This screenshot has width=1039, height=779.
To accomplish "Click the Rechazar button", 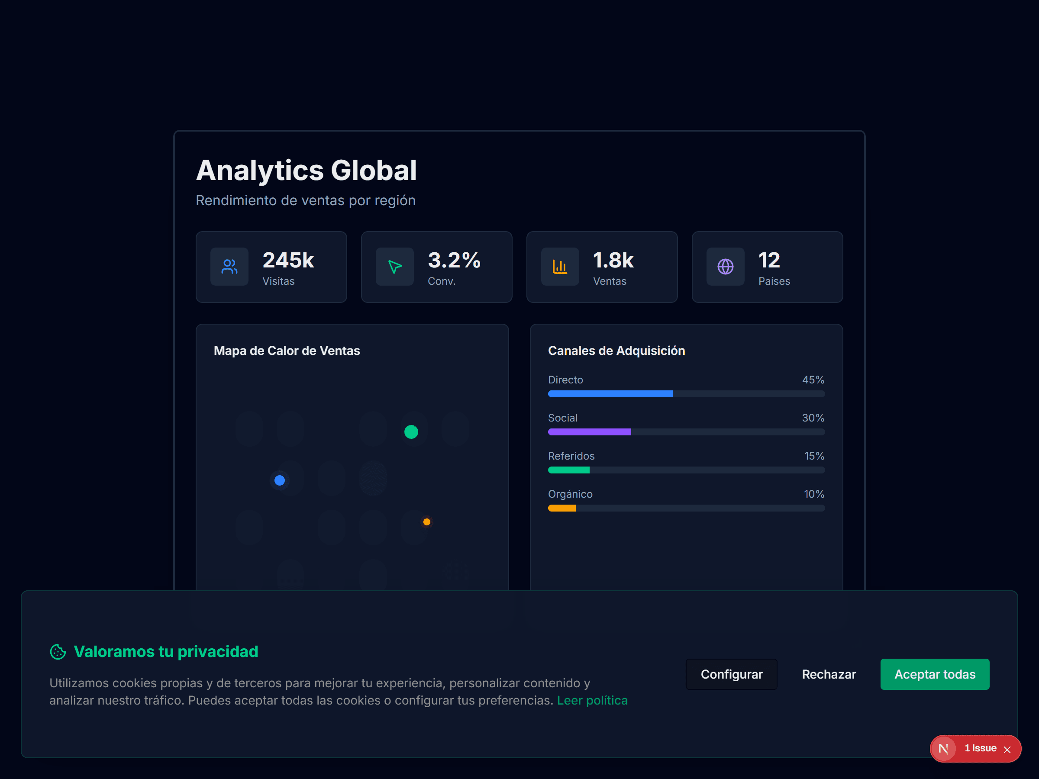I will coord(829,674).
